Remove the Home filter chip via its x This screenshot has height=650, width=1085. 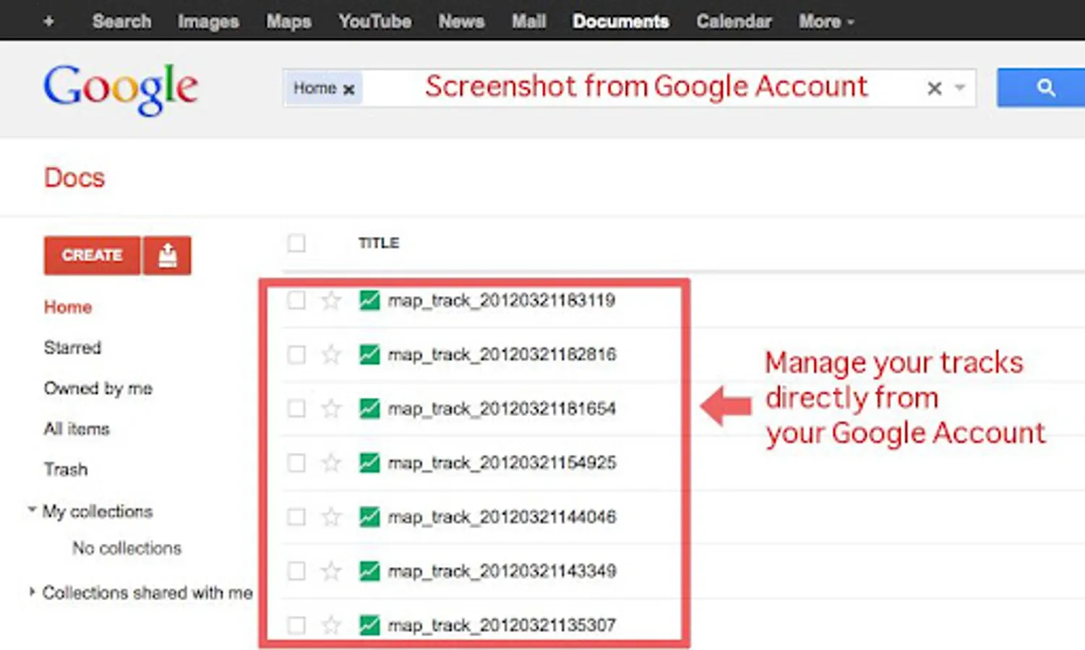(349, 89)
